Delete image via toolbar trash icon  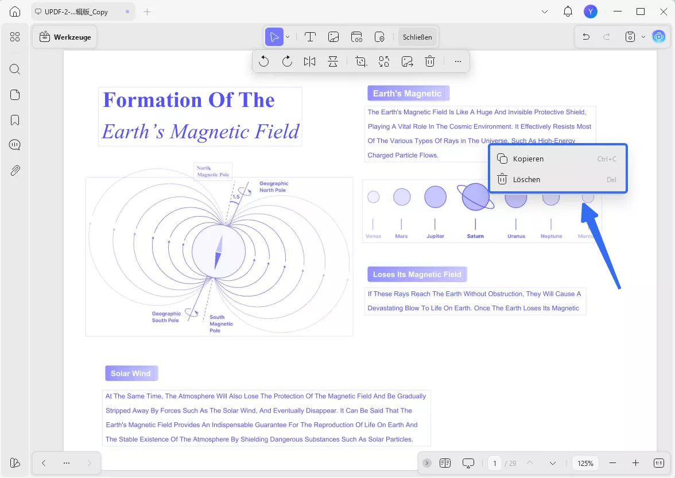430,61
